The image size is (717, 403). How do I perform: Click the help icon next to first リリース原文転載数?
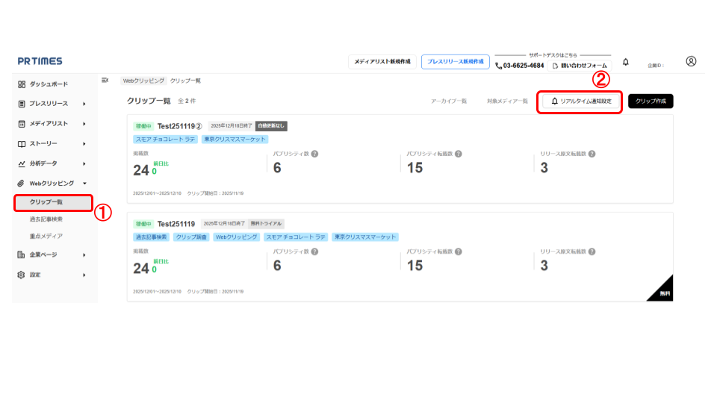click(592, 154)
